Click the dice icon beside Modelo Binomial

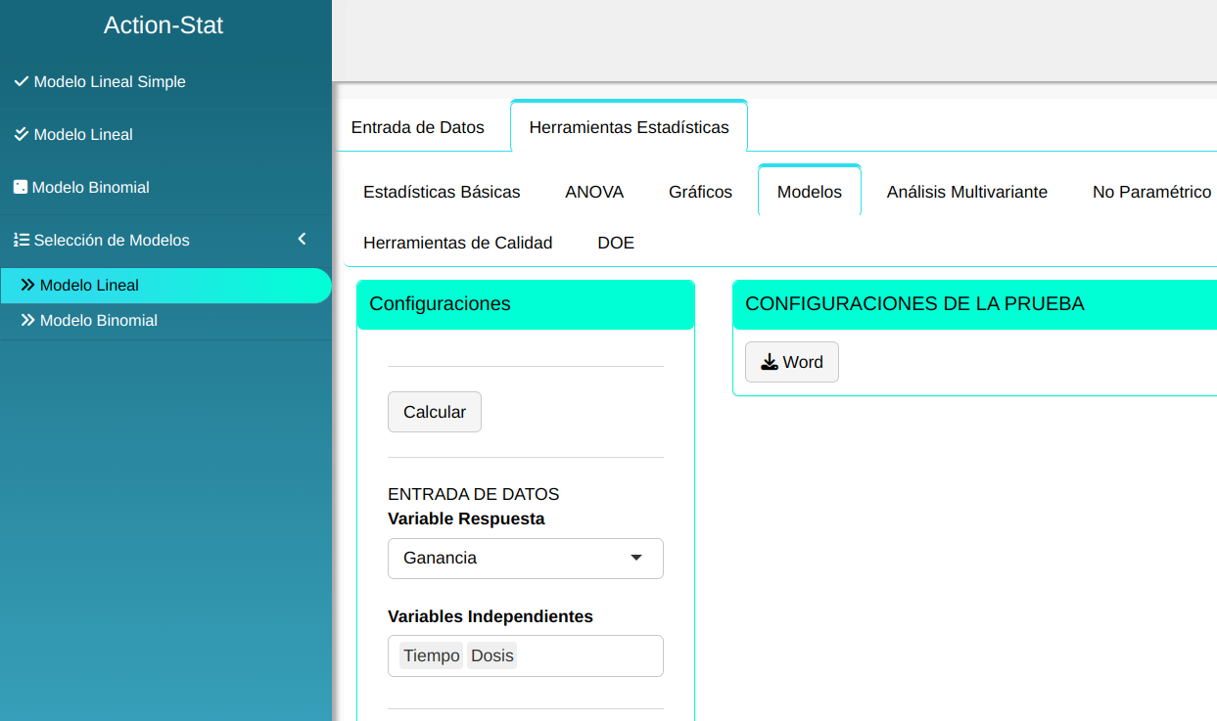pos(21,187)
